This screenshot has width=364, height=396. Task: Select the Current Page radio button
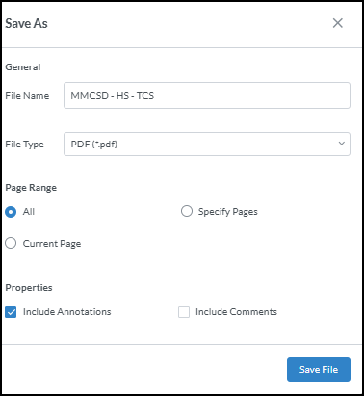click(x=11, y=243)
